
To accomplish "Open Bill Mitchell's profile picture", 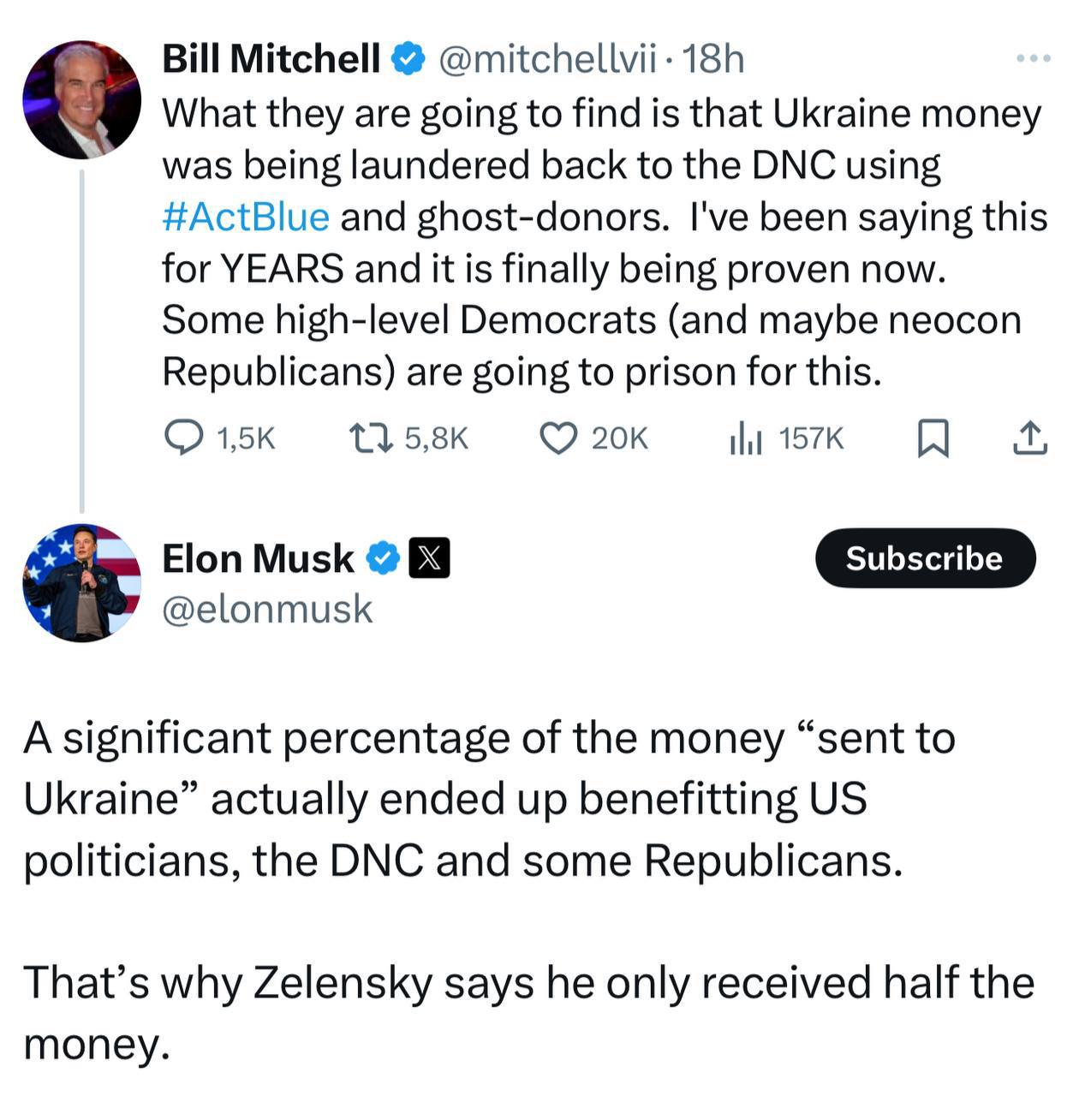I will pos(82,100).
